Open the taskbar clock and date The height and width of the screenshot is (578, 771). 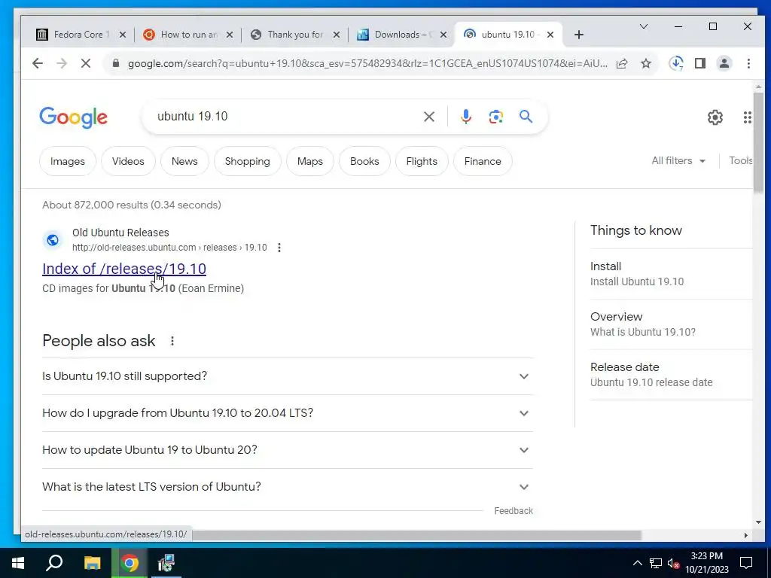(x=706, y=563)
